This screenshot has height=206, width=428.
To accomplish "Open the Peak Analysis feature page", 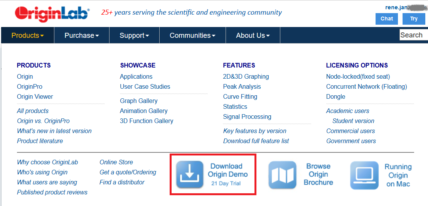I will click(x=242, y=87).
